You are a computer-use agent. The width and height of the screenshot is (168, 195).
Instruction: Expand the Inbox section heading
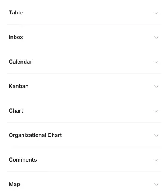point(16,37)
